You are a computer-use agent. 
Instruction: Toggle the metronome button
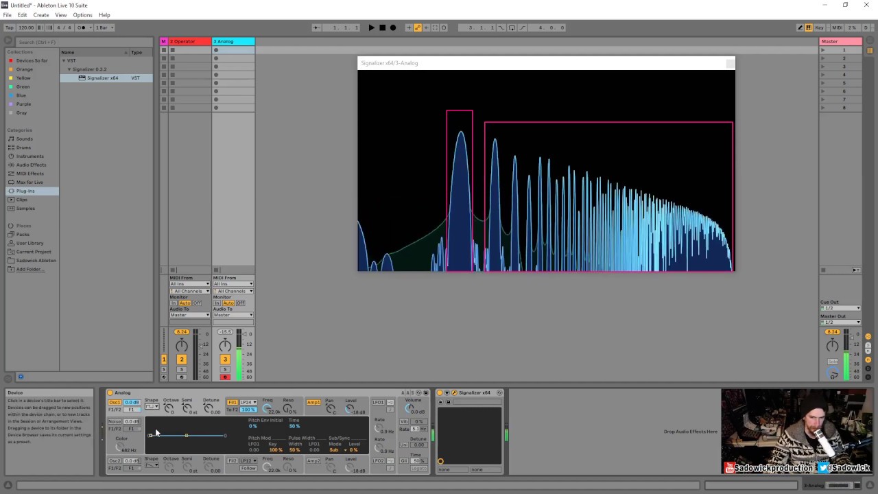point(82,27)
